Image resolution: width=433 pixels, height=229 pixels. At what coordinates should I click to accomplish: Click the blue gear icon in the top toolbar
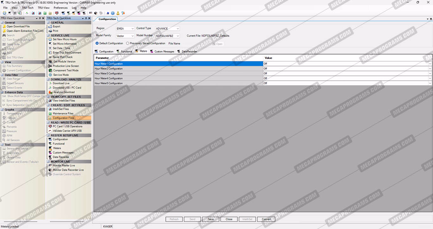113,13
